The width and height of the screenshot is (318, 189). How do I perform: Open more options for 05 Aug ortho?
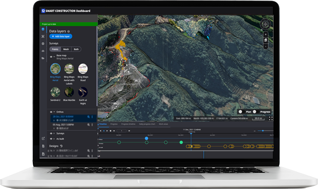92,125
